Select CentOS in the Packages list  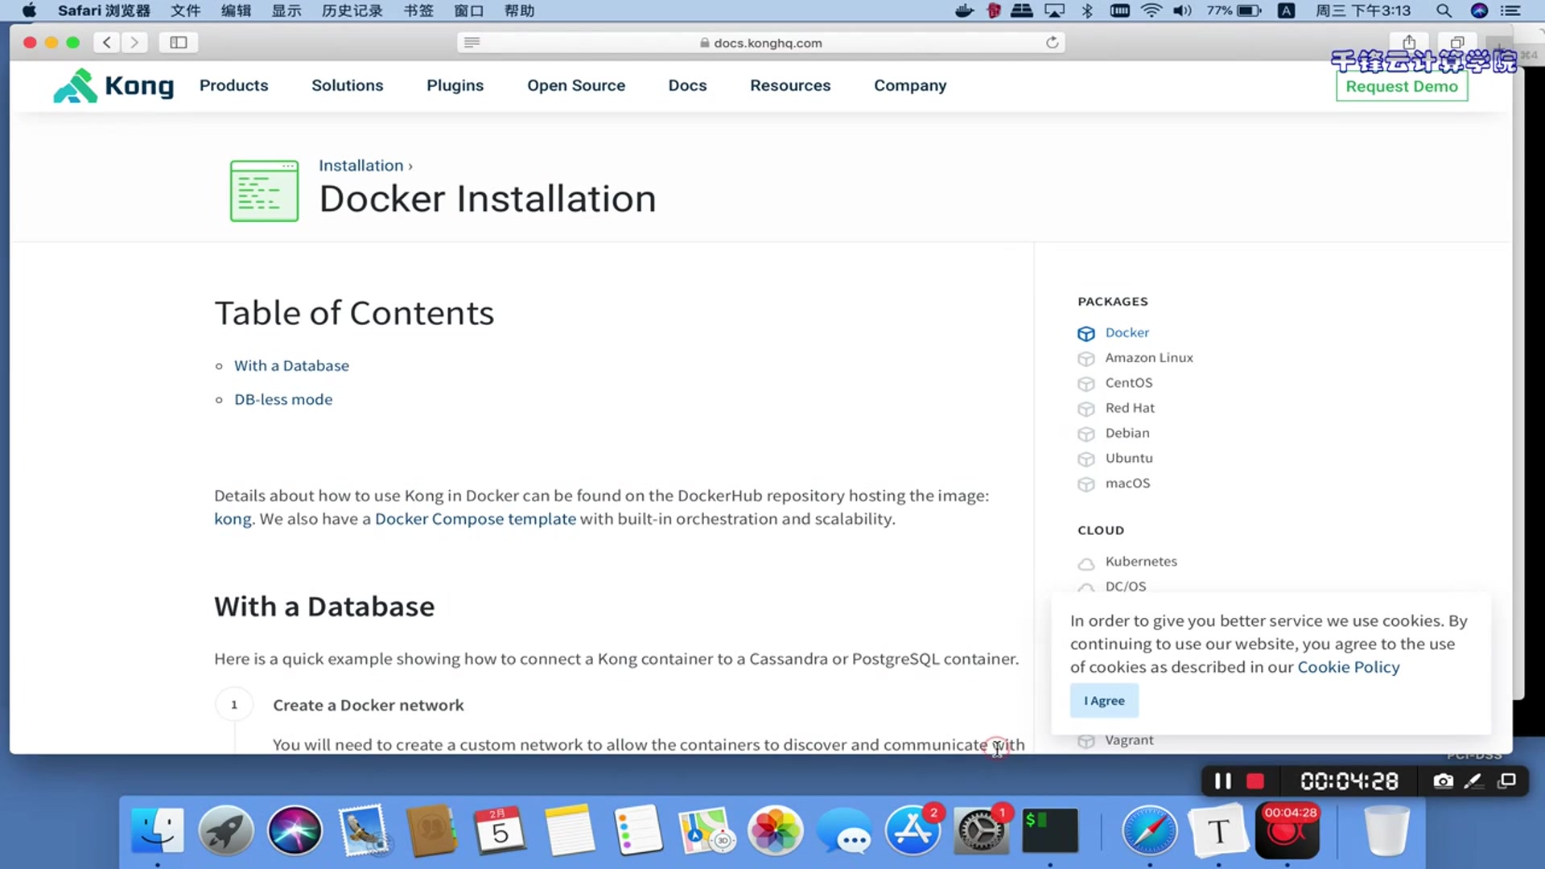pos(1128,383)
